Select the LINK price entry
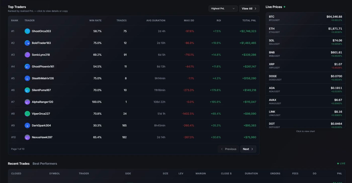 pyautogui.click(x=305, y=113)
